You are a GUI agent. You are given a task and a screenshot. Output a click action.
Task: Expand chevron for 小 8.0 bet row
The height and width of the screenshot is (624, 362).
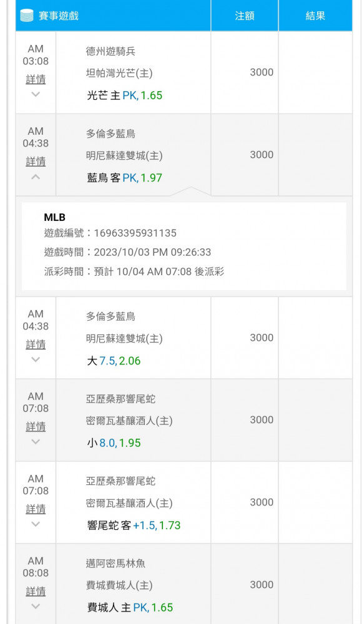[36, 442]
